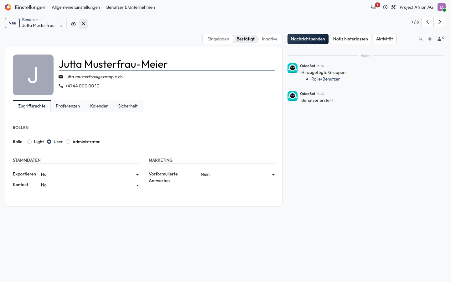Image resolution: width=451 pixels, height=282 pixels.
Task: Open actions menu with three dots
Action: tap(61, 25)
